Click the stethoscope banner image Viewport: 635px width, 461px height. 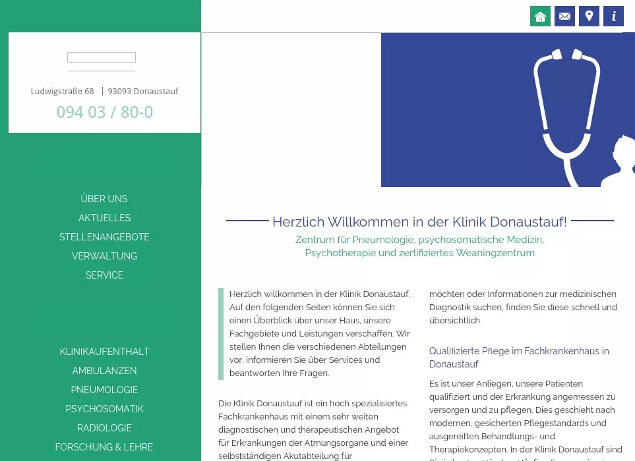tap(508, 110)
